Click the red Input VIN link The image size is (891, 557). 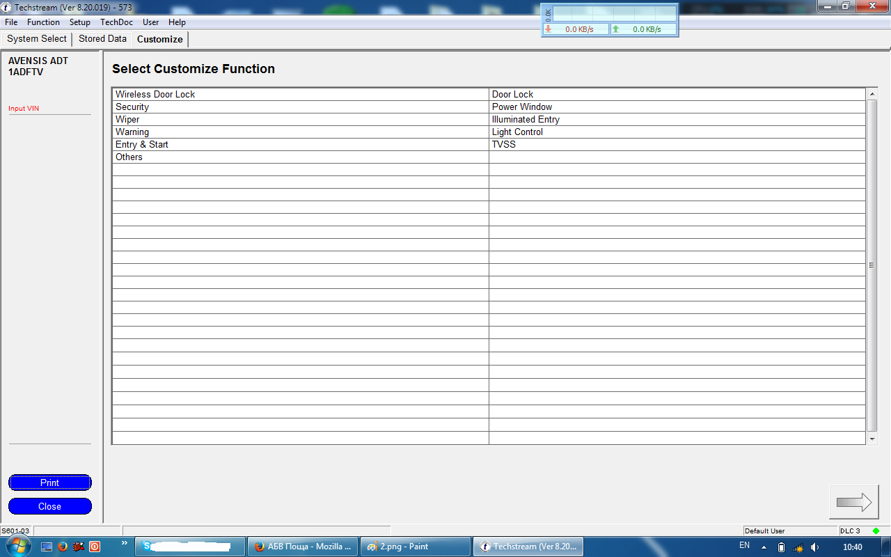click(x=24, y=109)
